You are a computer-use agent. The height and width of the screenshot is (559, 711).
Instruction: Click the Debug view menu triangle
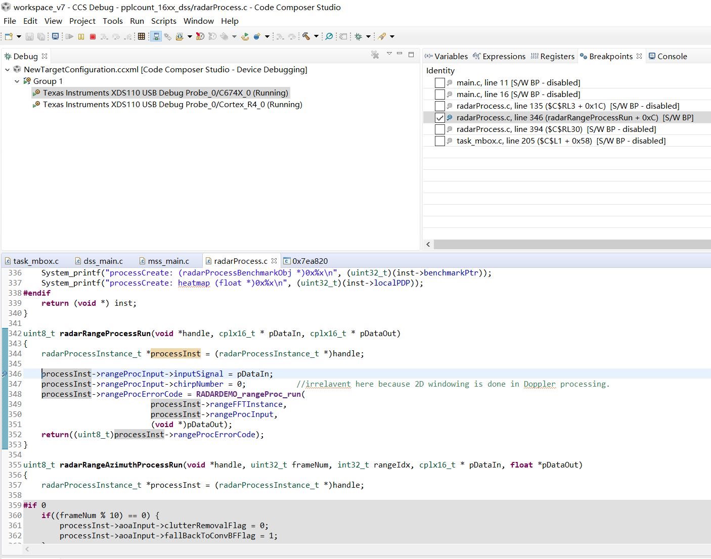click(x=389, y=54)
